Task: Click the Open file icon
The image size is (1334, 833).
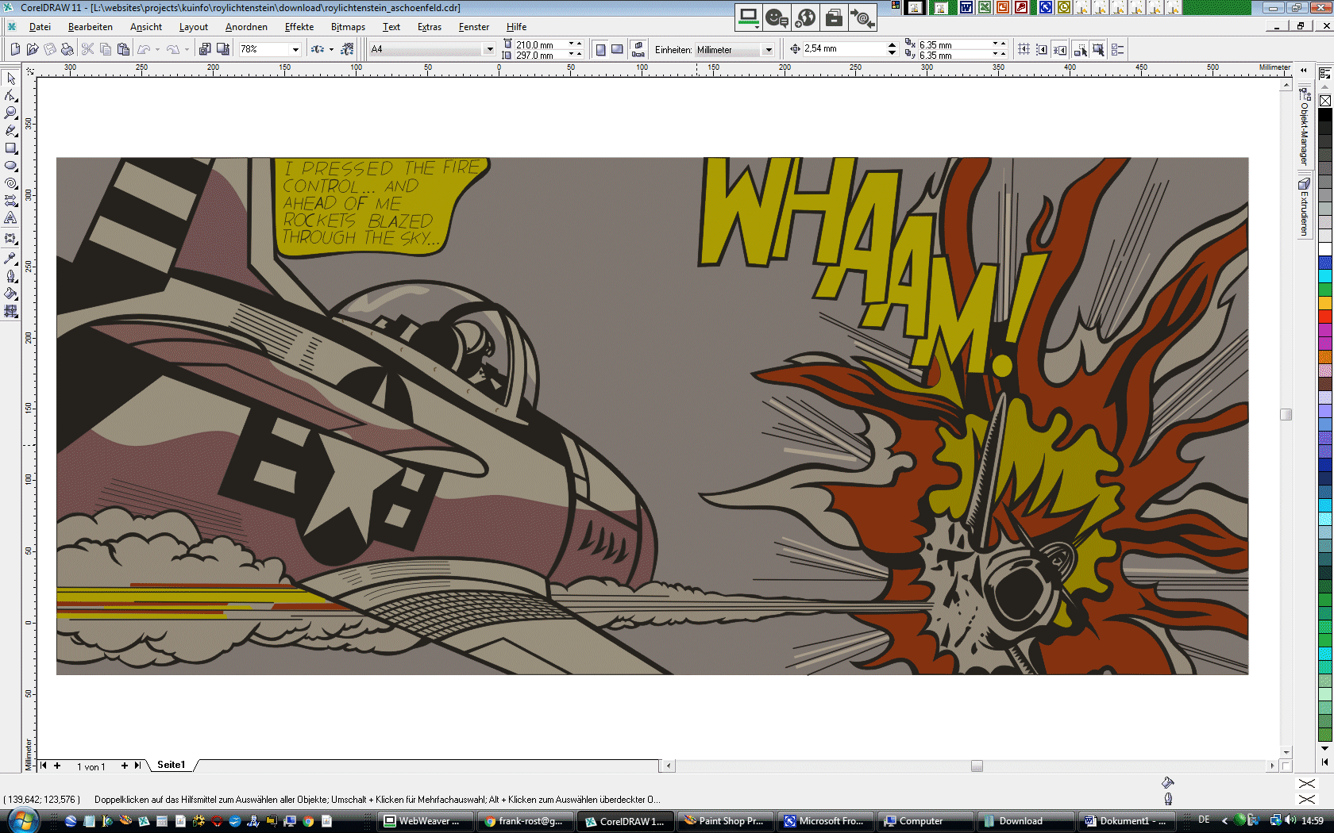Action: point(33,49)
